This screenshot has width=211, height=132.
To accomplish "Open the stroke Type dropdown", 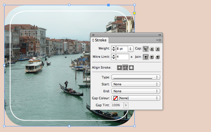I will pyautogui.click(x=136, y=77).
